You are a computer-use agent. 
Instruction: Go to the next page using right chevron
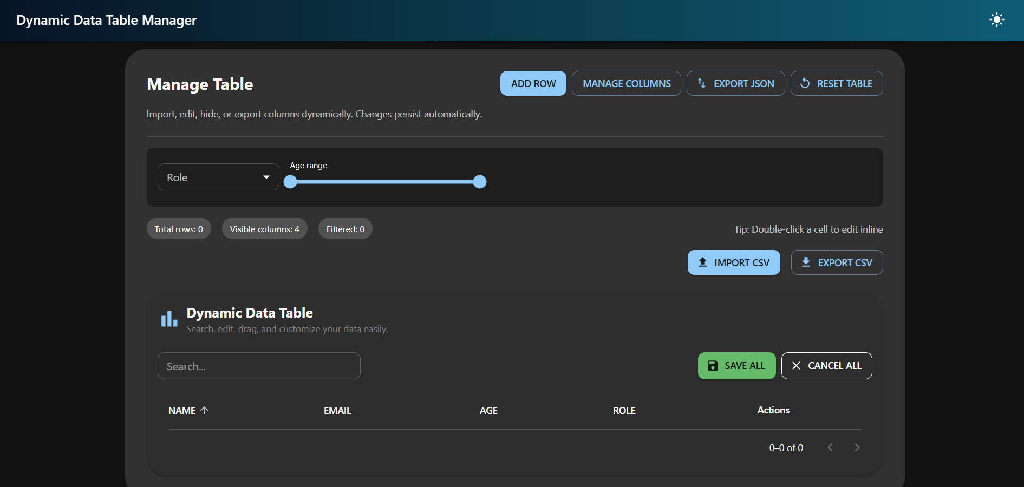coord(857,447)
